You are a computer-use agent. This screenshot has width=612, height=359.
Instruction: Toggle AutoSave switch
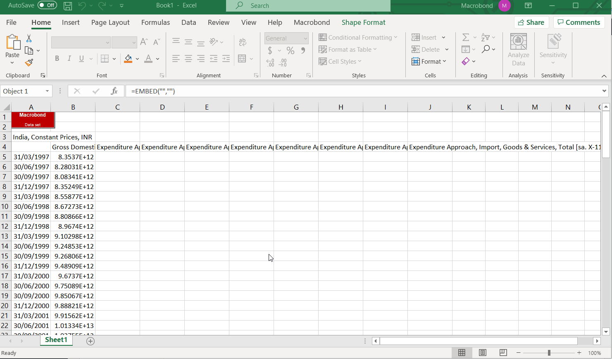[47, 5]
